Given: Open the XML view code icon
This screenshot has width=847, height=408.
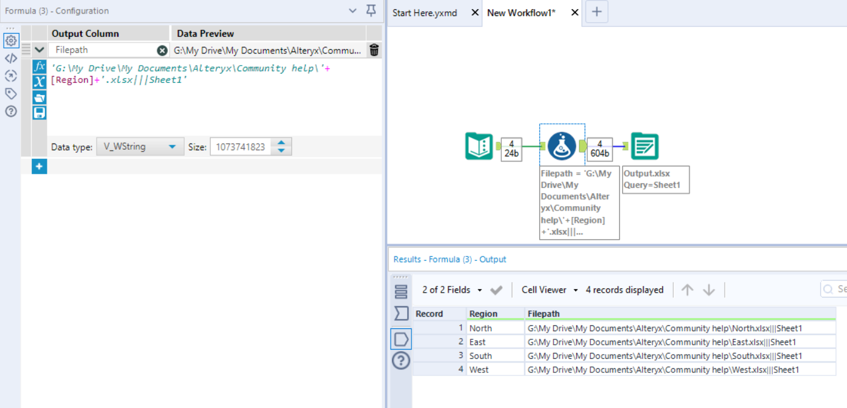Looking at the screenshot, I should 10,58.
